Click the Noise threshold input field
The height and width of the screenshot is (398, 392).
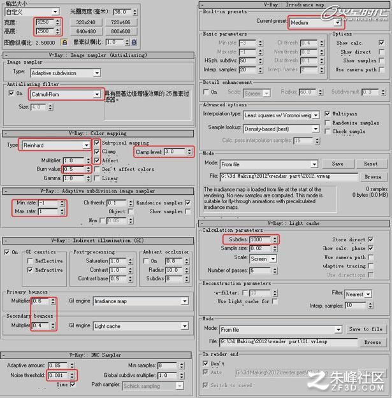(58, 376)
